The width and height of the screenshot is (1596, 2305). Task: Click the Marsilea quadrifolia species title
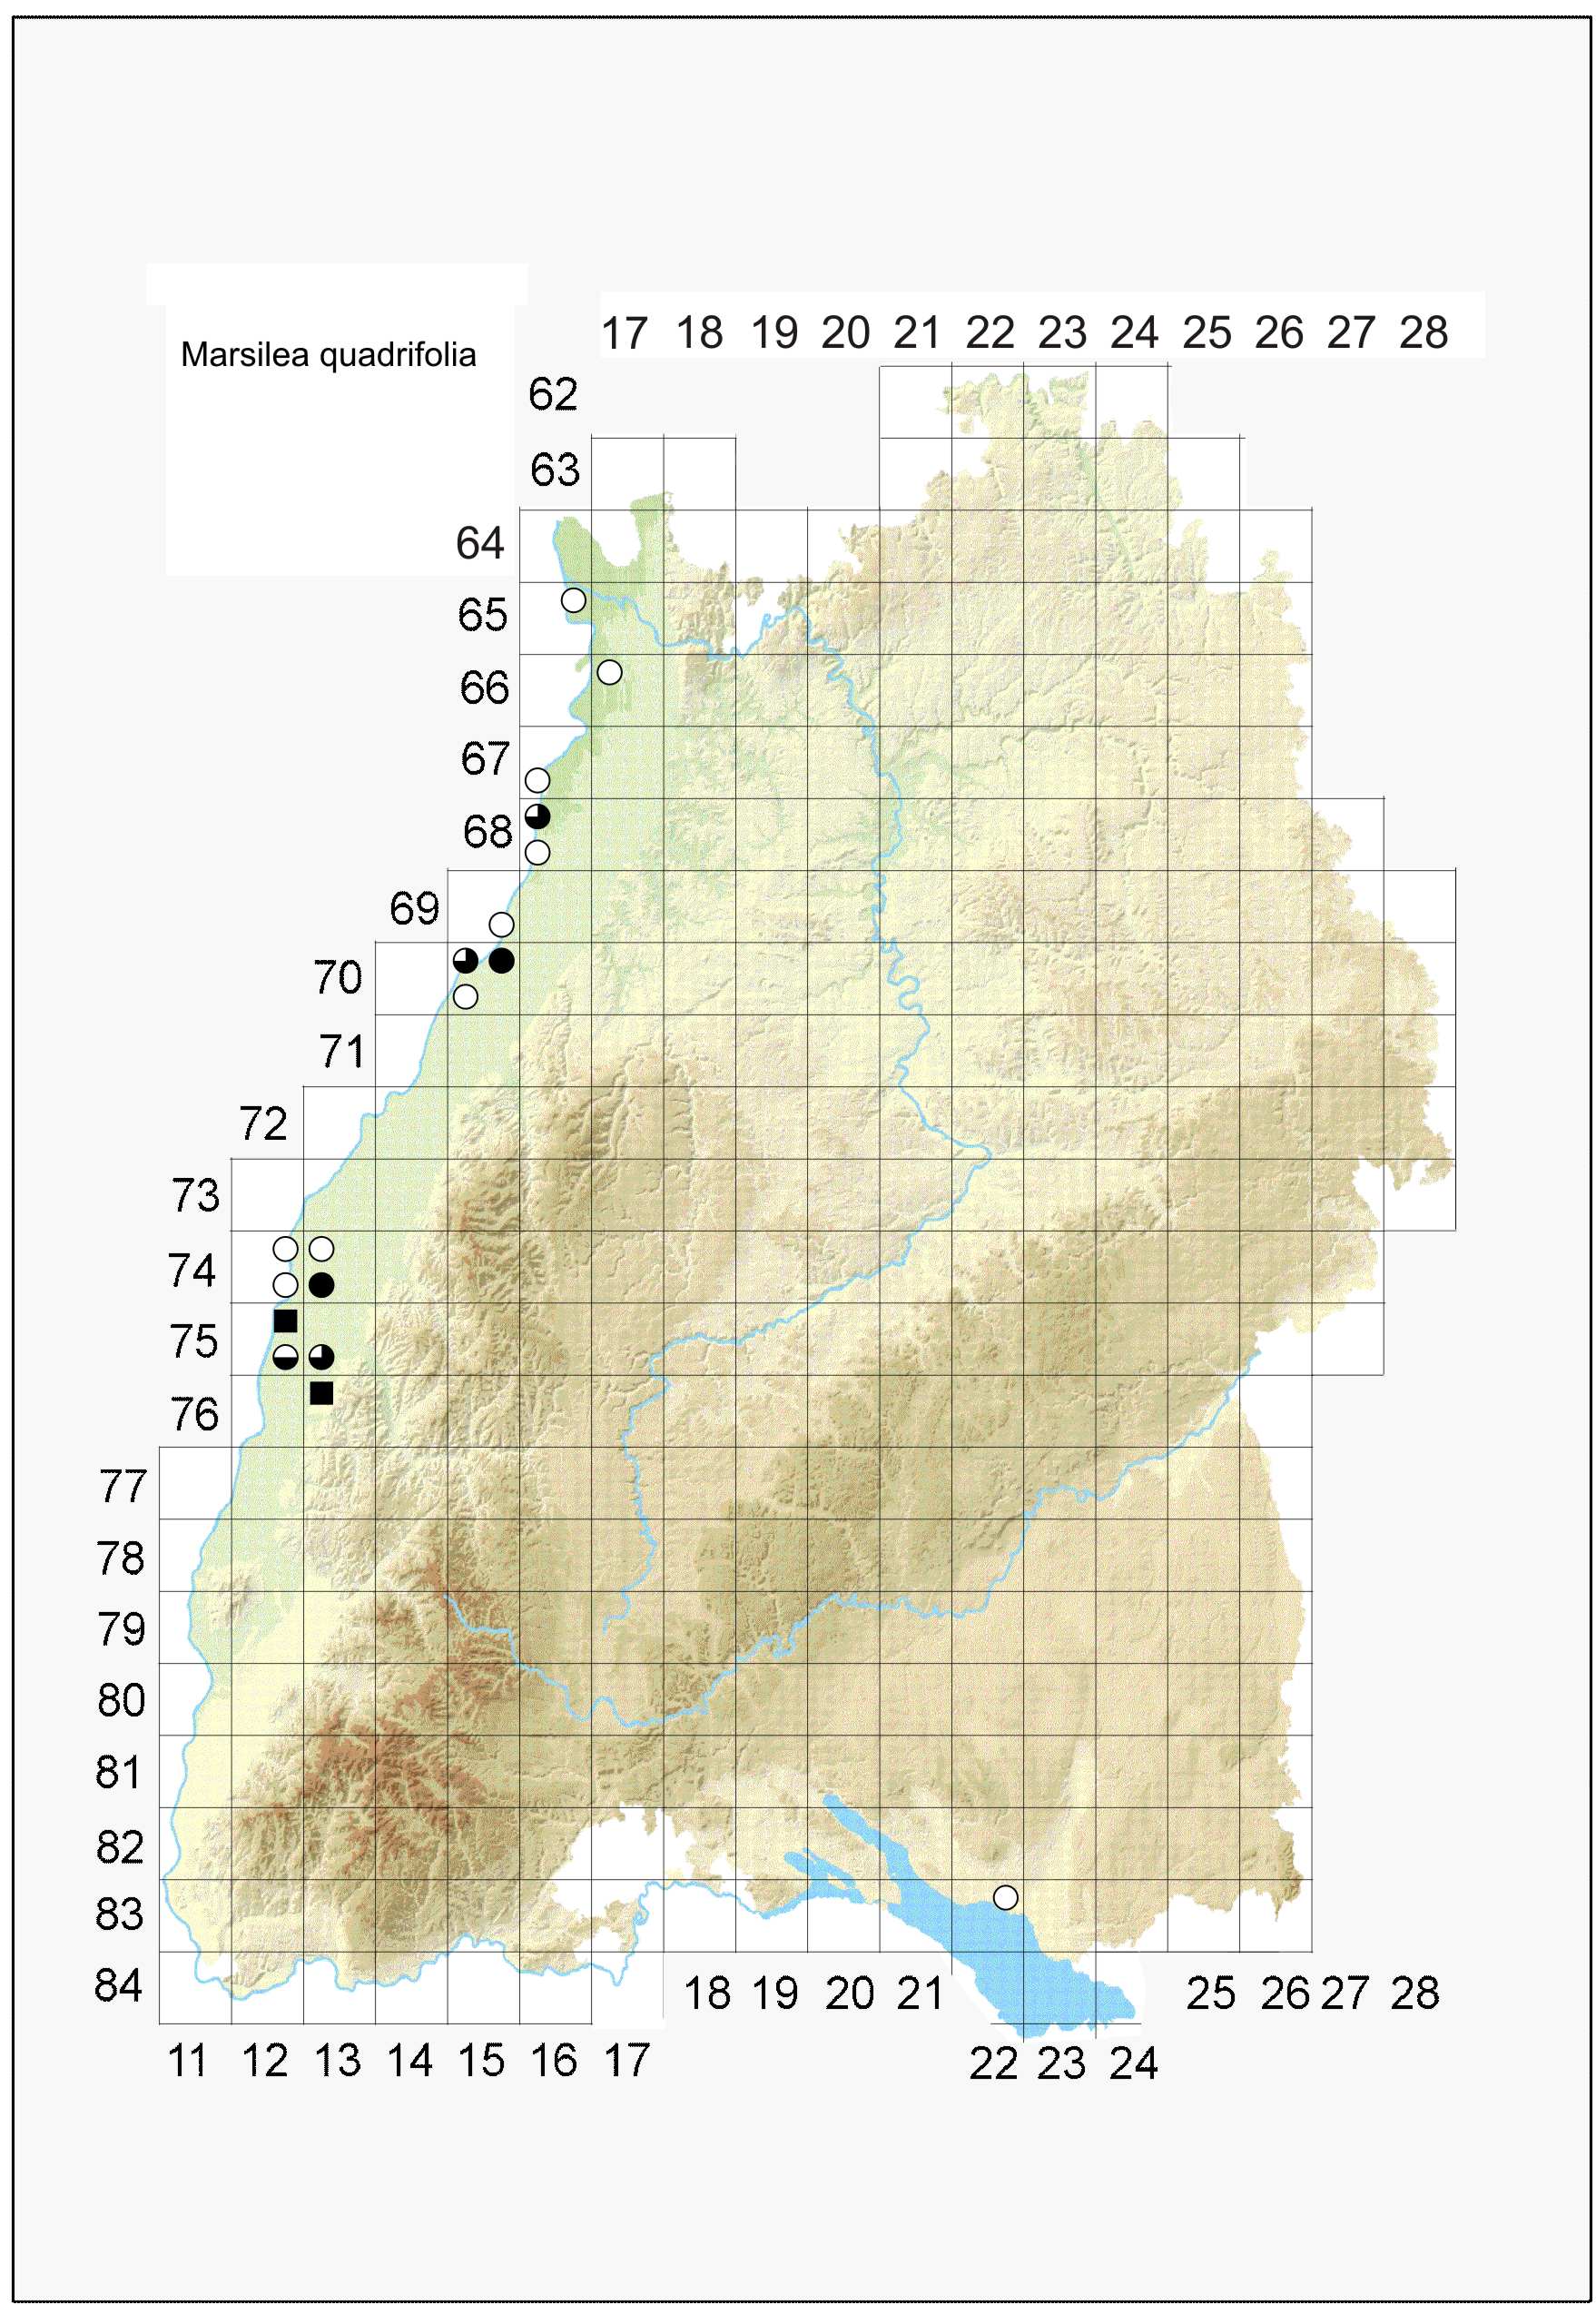[328, 355]
